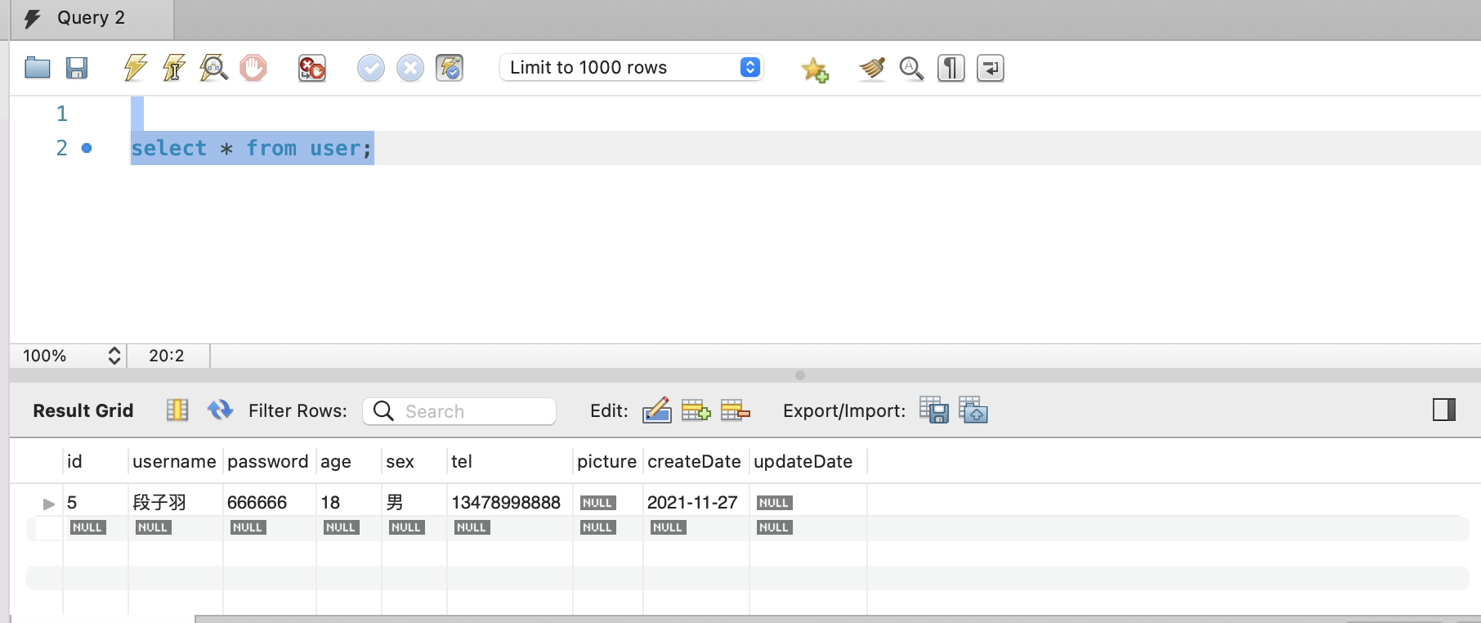The image size is (1481, 623).
Task: Edit the current row icon
Action: point(656,410)
